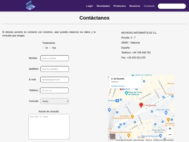Click Notificar un problema de Maps
Image resolution: width=189 pixels, height=142 pixels.
point(163,140)
